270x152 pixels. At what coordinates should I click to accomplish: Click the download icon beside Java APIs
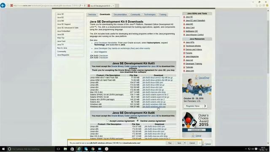184,42
